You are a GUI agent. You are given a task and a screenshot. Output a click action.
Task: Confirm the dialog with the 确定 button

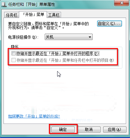coord(63,129)
